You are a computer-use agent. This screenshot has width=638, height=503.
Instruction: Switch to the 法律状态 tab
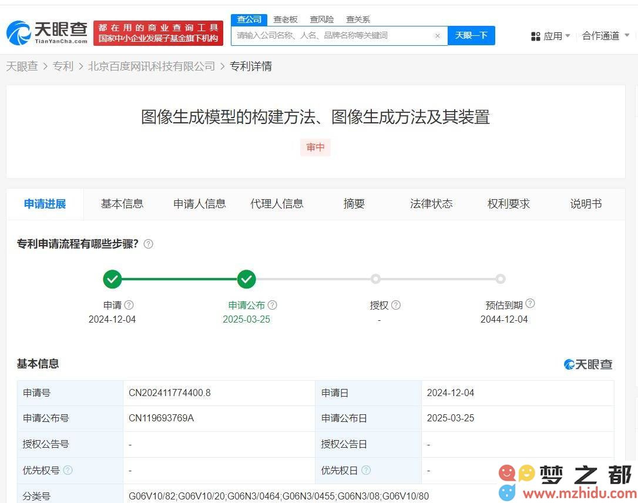coord(431,204)
